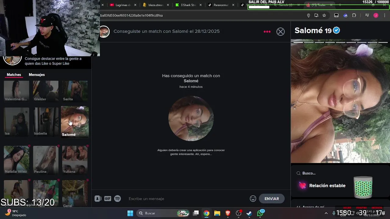The width and height of the screenshot is (390, 219).
Task: Open Yuliana match thumbnail
Action: [75, 160]
